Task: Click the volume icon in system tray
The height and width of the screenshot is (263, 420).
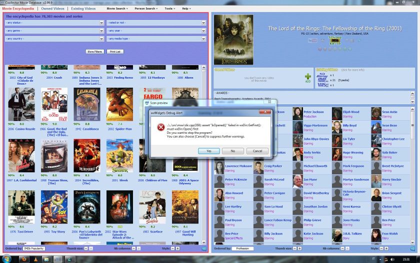Action: click(x=392, y=259)
